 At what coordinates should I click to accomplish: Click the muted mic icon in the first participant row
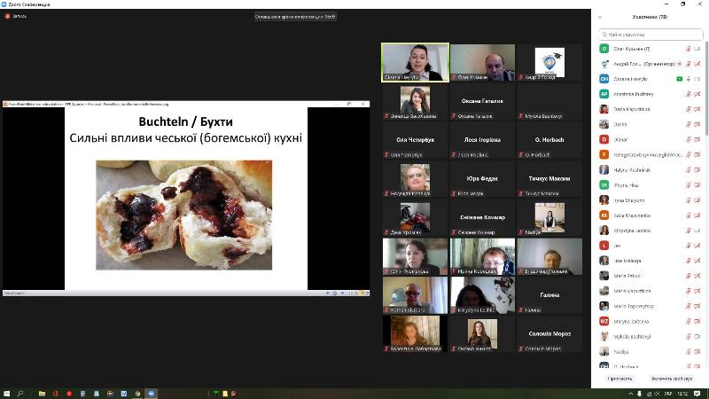(689, 49)
